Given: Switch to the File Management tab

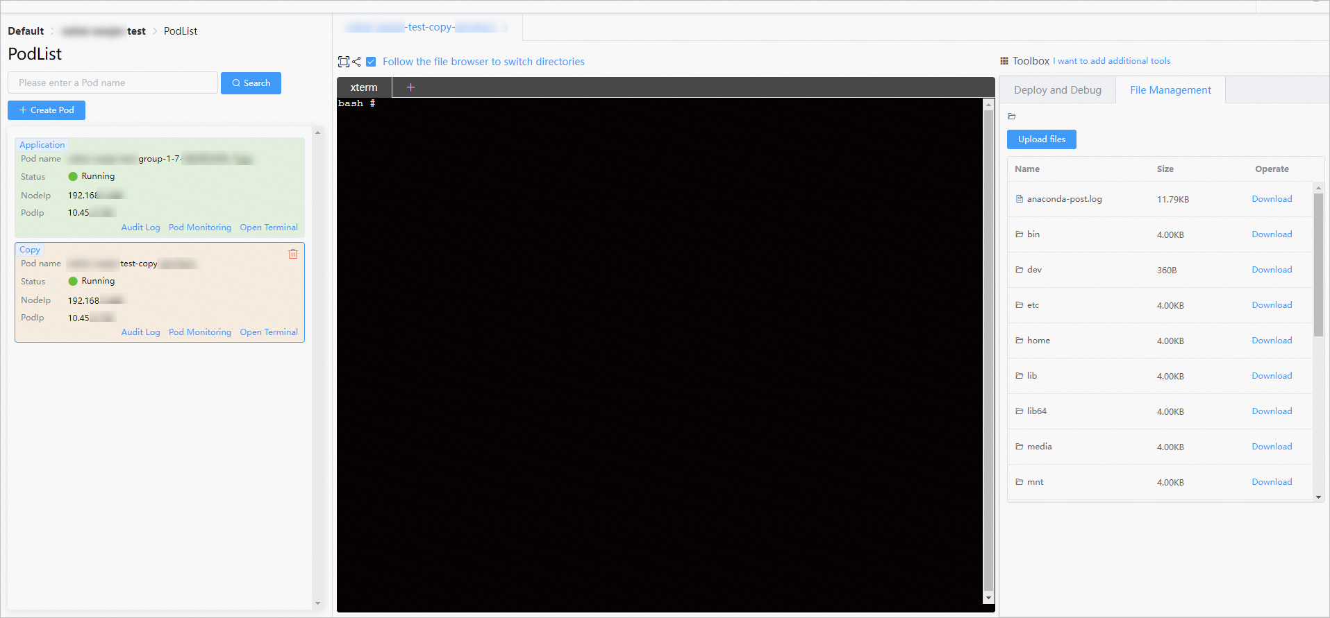Looking at the screenshot, I should click(x=1170, y=90).
